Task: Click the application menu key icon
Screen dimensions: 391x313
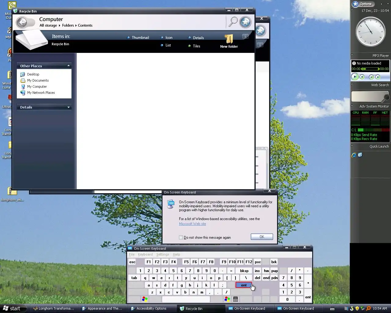Action: [x=236, y=299]
